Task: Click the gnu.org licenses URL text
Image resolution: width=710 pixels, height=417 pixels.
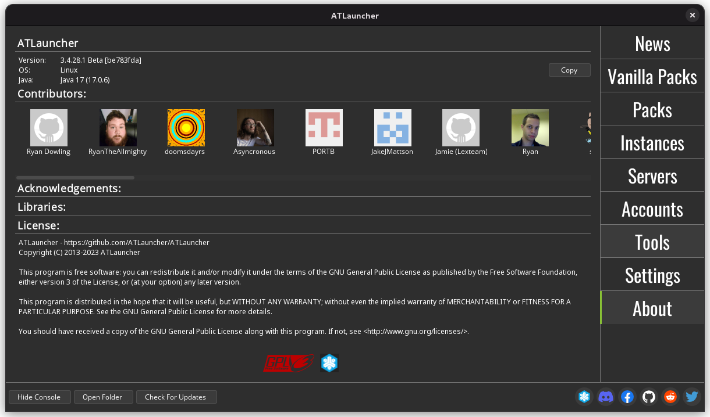Action: coord(416,331)
